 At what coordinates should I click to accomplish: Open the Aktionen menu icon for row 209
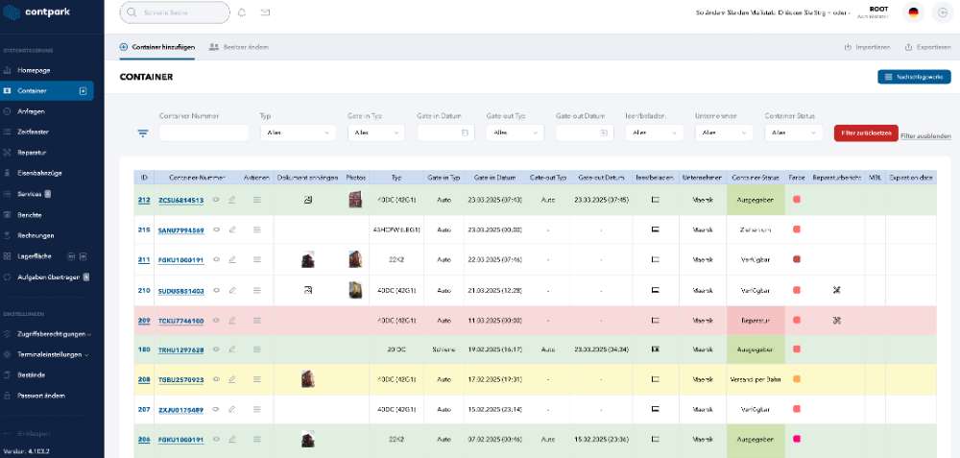(x=257, y=321)
